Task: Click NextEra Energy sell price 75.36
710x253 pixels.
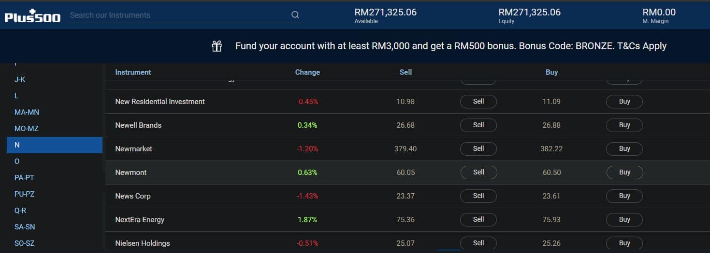Action: (406, 220)
